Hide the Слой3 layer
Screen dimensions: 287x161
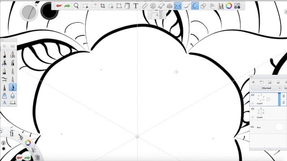tap(252, 109)
